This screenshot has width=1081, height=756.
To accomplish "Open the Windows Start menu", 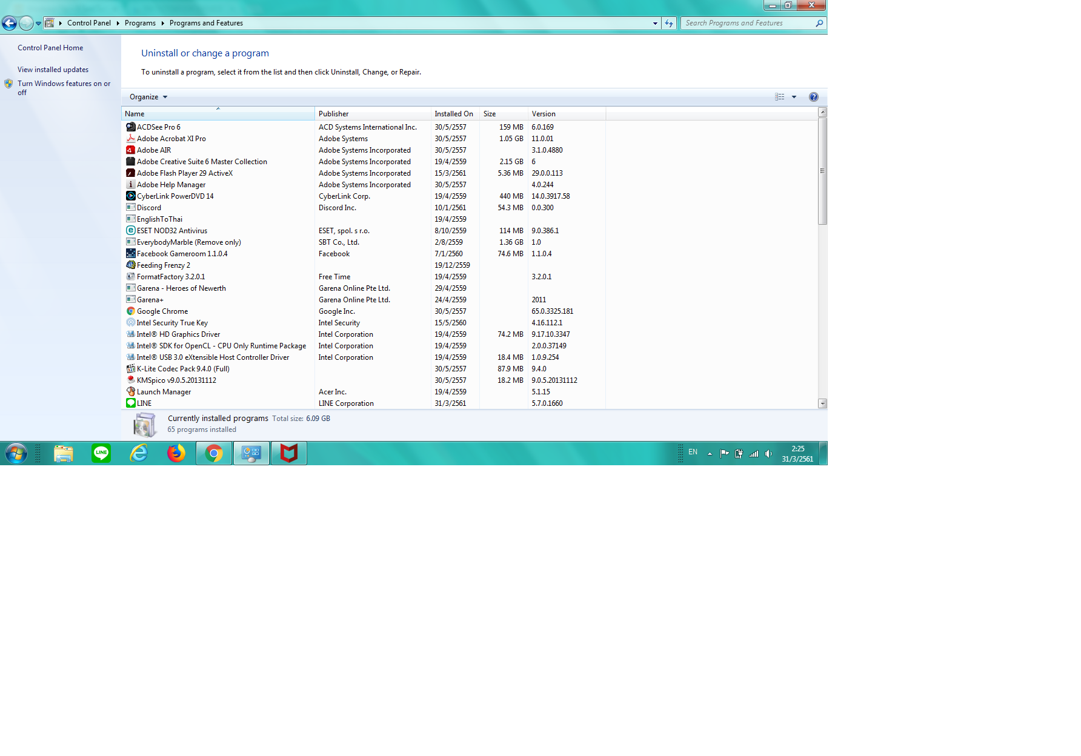I will pyautogui.click(x=16, y=453).
